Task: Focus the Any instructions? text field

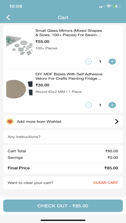Action: (63, 137)
